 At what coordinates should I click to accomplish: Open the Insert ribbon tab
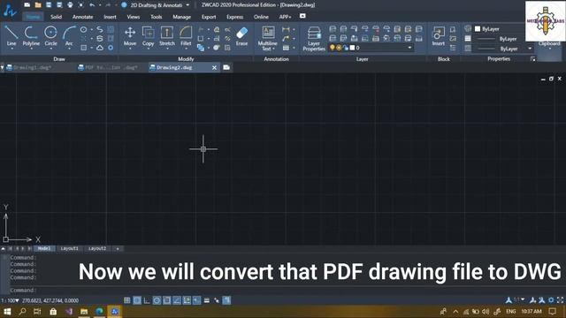[110, 17]
